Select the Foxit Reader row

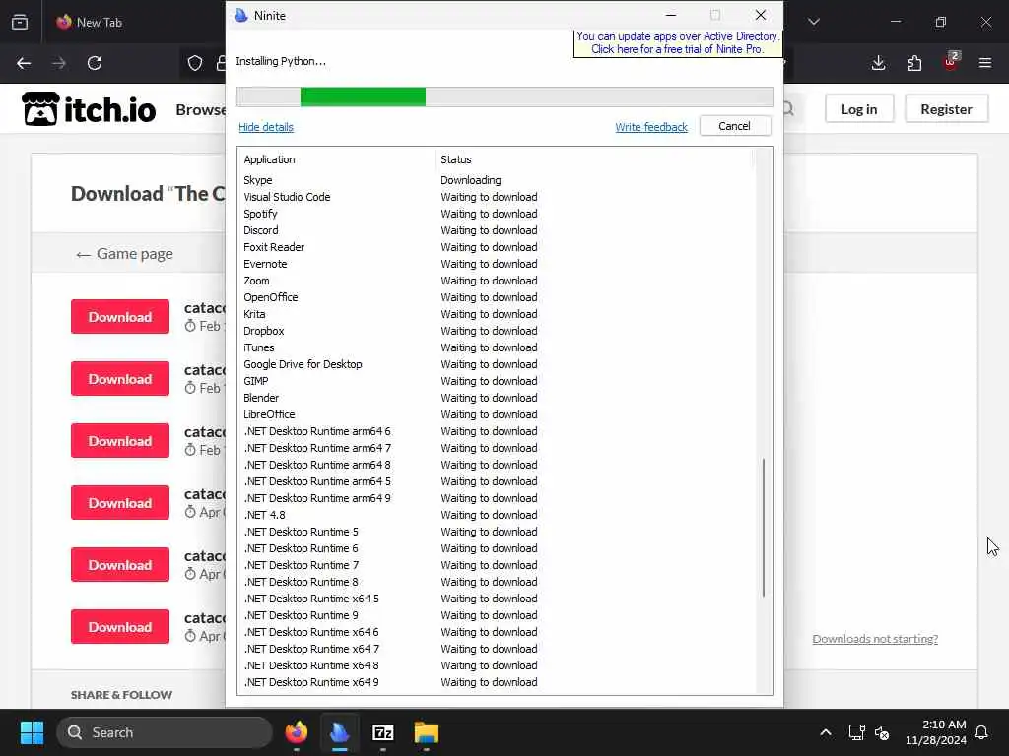pyautogui.click(x=497, y=247)
